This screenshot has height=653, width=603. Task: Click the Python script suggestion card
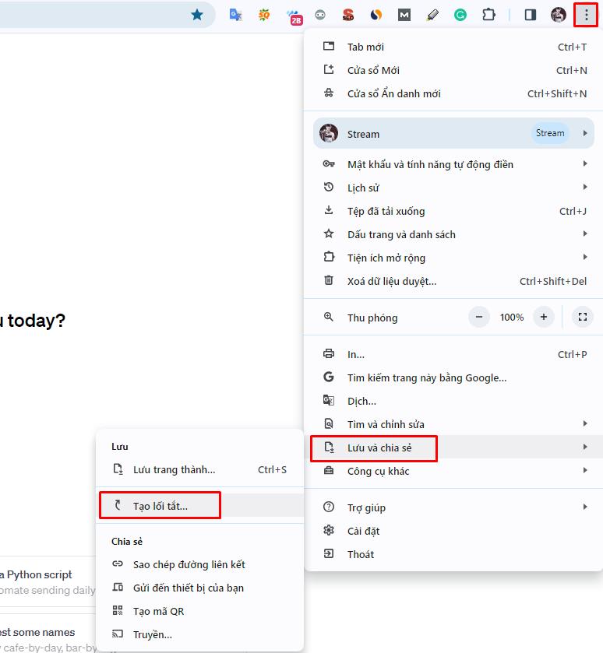pyautogui.click(x=48, y=582)
